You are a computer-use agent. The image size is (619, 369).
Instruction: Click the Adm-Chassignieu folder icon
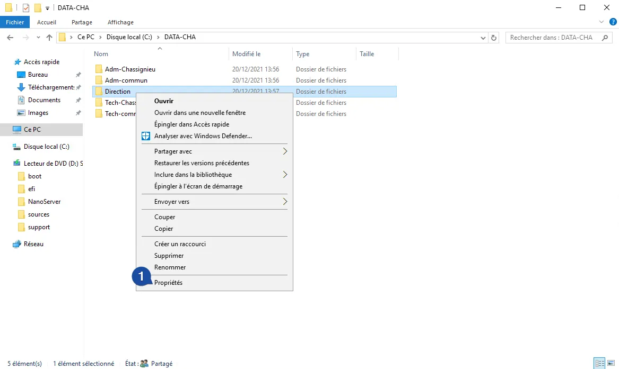(x=99, y=69)
